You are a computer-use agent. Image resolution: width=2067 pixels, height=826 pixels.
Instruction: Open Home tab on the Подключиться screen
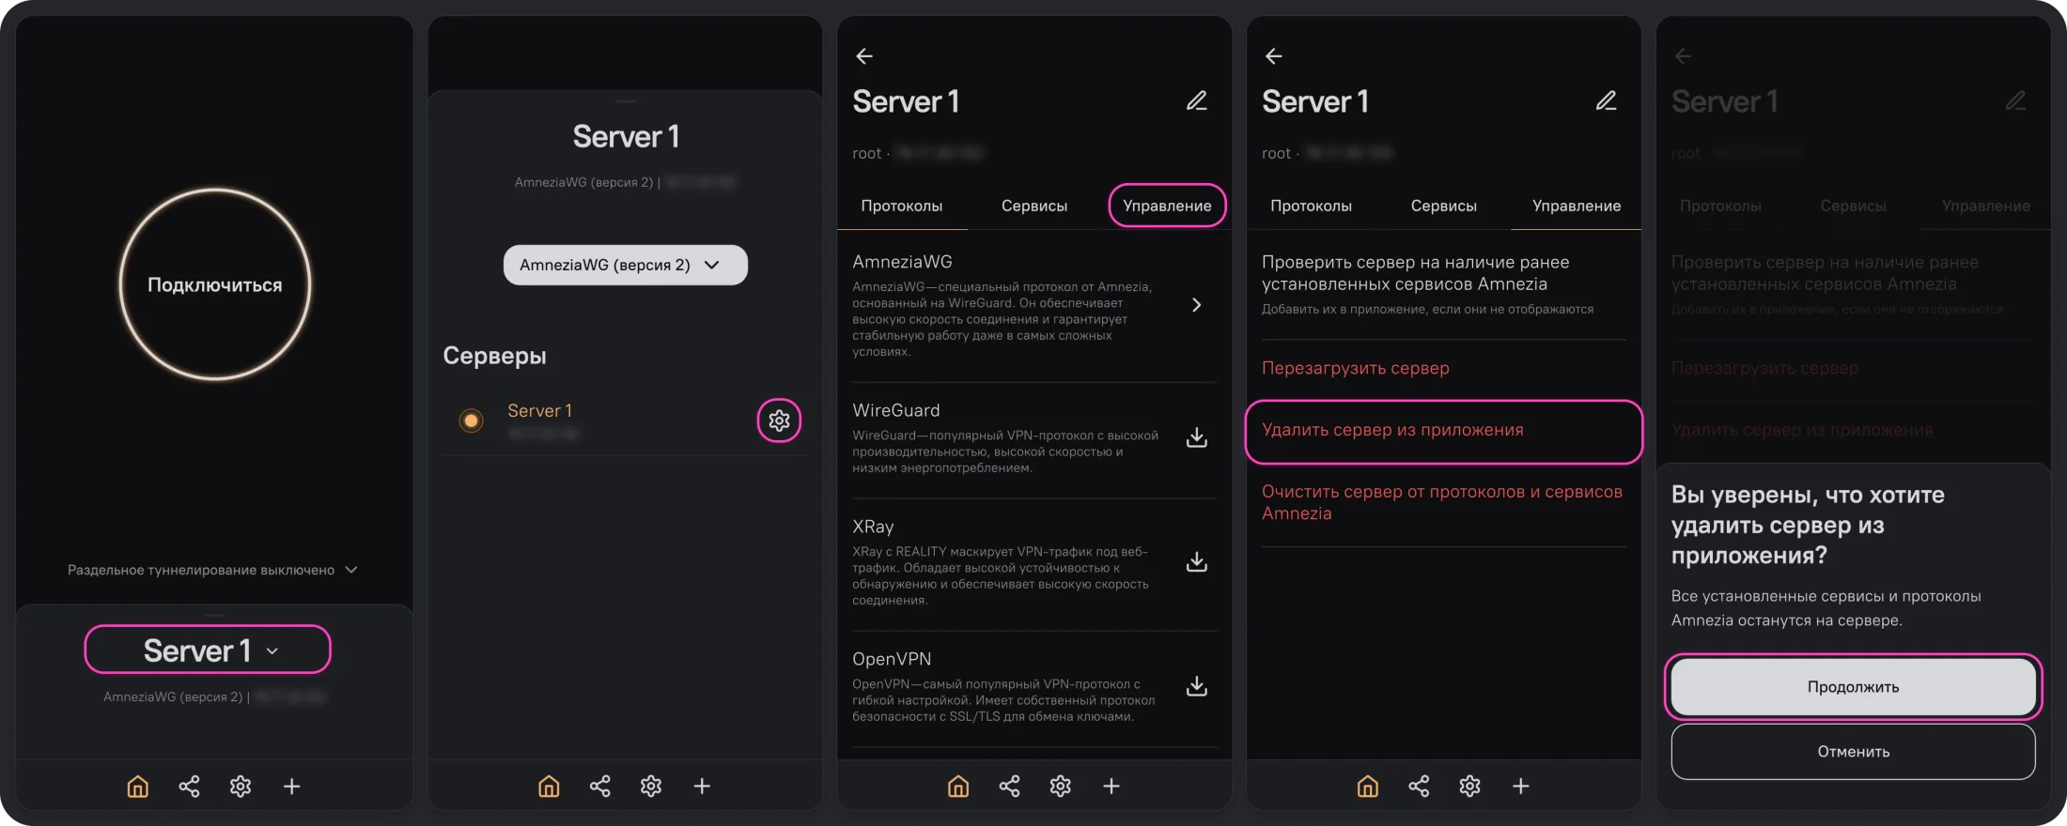click(138, 787)
